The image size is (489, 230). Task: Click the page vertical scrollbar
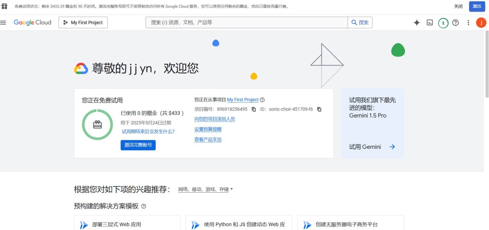[x=487, y=65]
